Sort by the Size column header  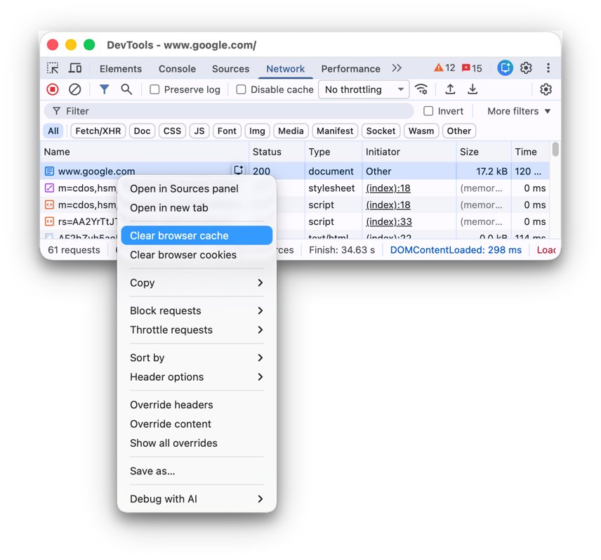pyautogui.click(x=483, y=152)
